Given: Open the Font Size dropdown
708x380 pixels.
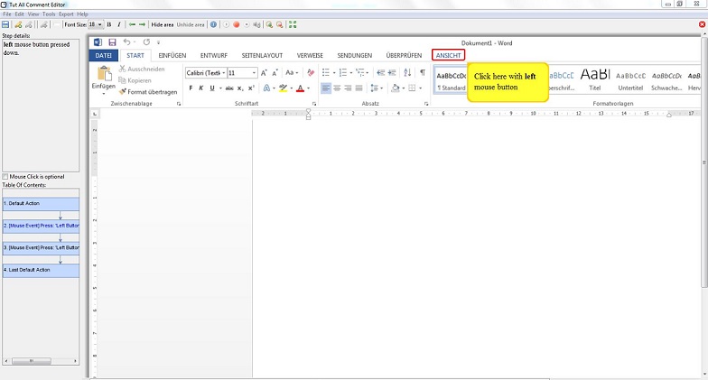Looking at the screenshot, I should tap(100, 24).
